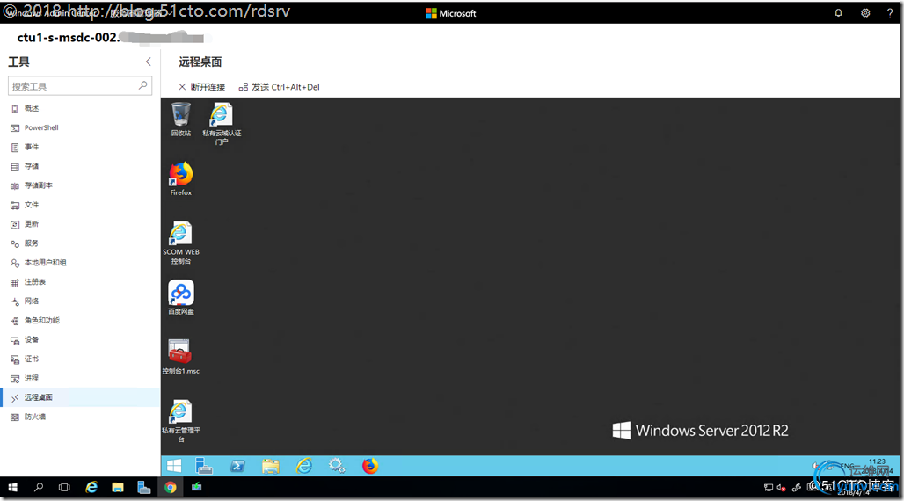The image size is (904, 501).
Task: Open the 概述 overview tool
Action: click(32, 108)
